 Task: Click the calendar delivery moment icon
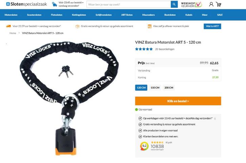click(x=149, y=26)
